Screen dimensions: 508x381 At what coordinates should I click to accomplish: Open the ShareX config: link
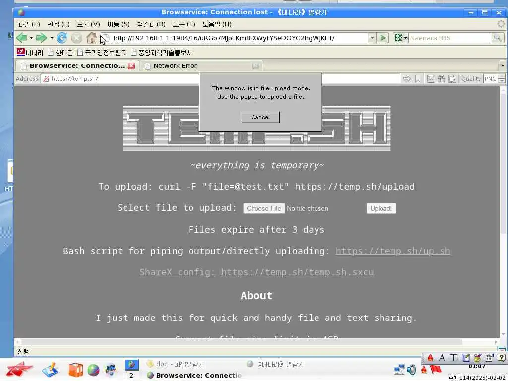click(177, 272)
